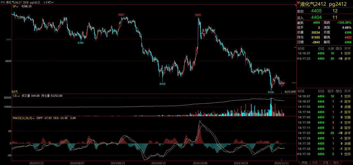The height and width of the screenshot is (165, 353).
Task: Click the 4784 low price label
Action: [81, 43]
